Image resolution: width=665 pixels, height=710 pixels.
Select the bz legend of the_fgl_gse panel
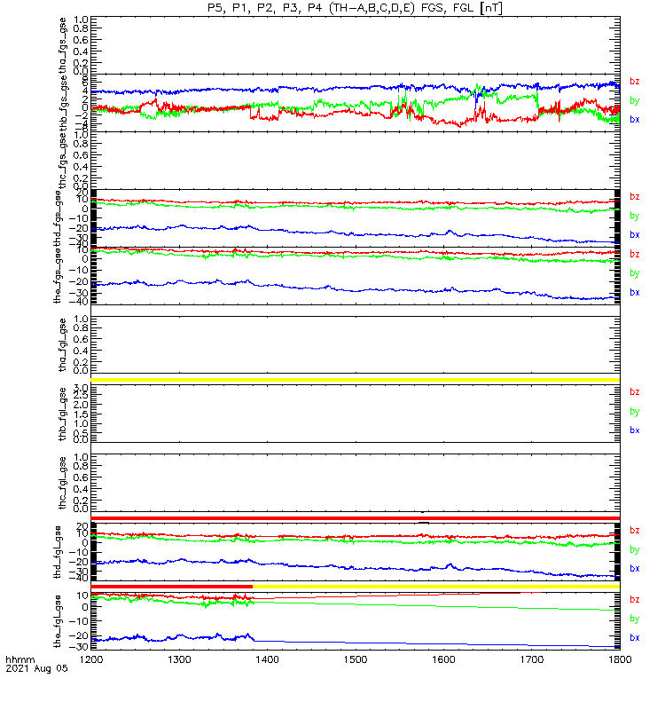pyautogui.click(x=635, y=600)
